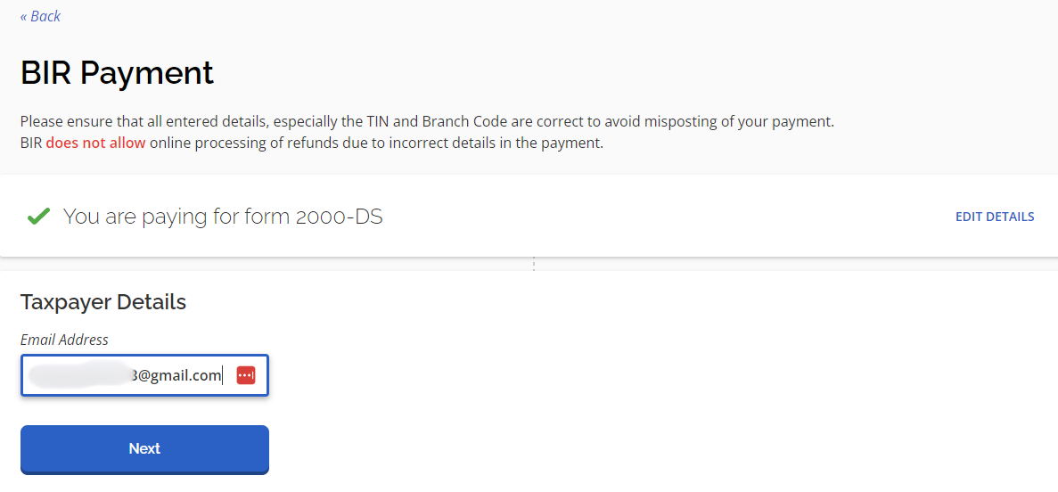The height and width of the screenshot is (492, 1058).
Task: Submit with the Next button
Action: [x=144, y=449]
